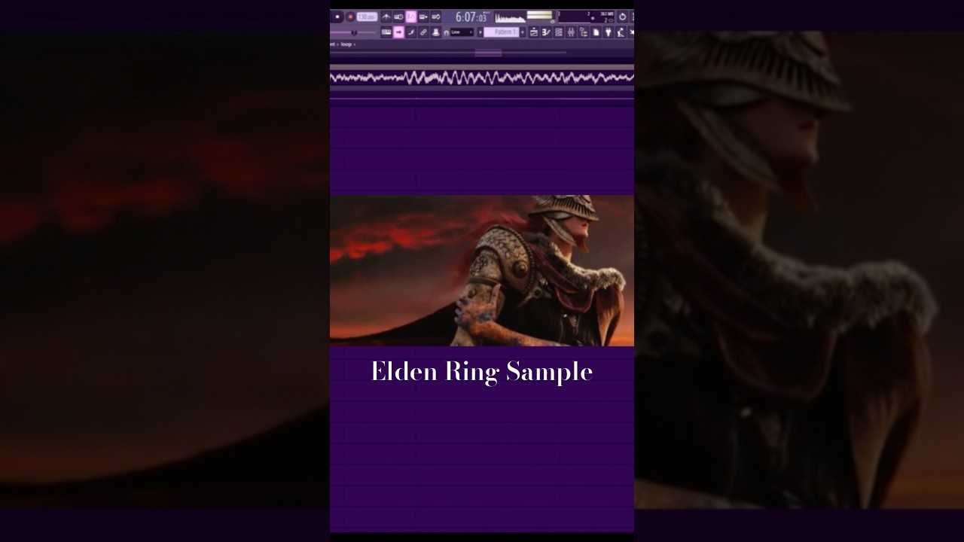Click the oscilloscope waveform monitor
This screenshot has width=964, height=542.
coord(511,17)
